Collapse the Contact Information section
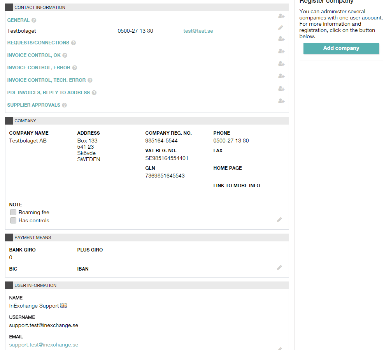The height and width of the screenshot is (350, 391). 9,7
